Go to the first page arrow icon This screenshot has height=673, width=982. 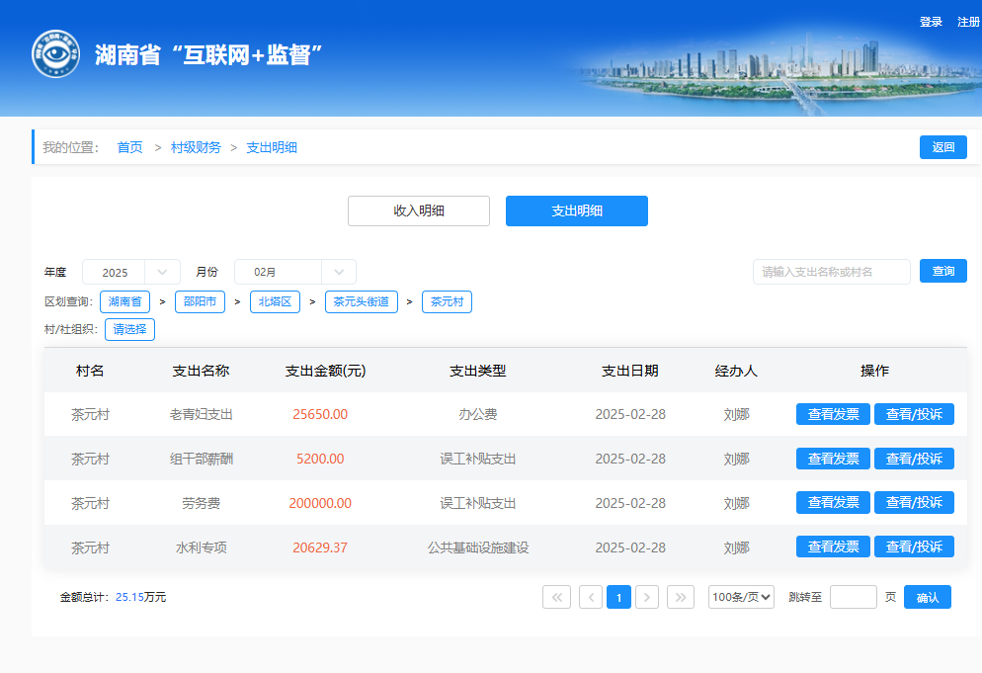click(x=556, y=597)
